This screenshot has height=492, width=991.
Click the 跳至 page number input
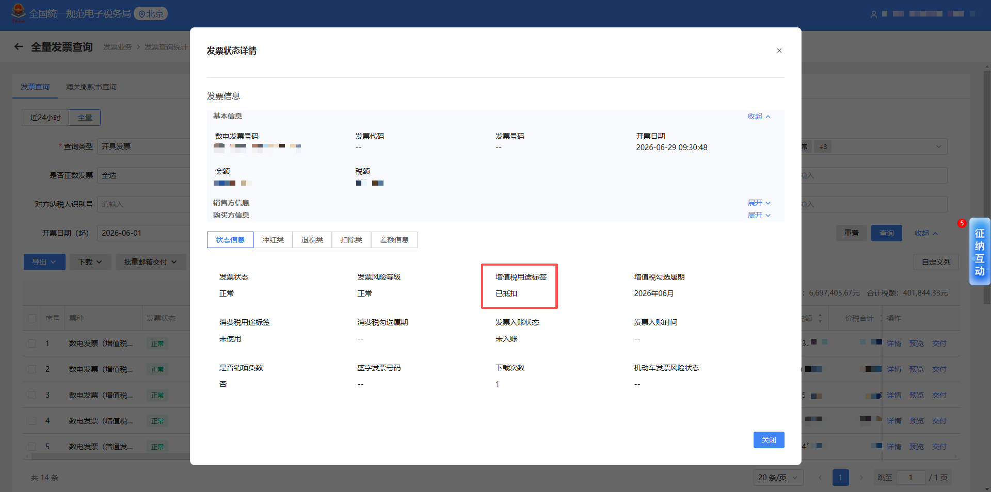tap(910, 478)
